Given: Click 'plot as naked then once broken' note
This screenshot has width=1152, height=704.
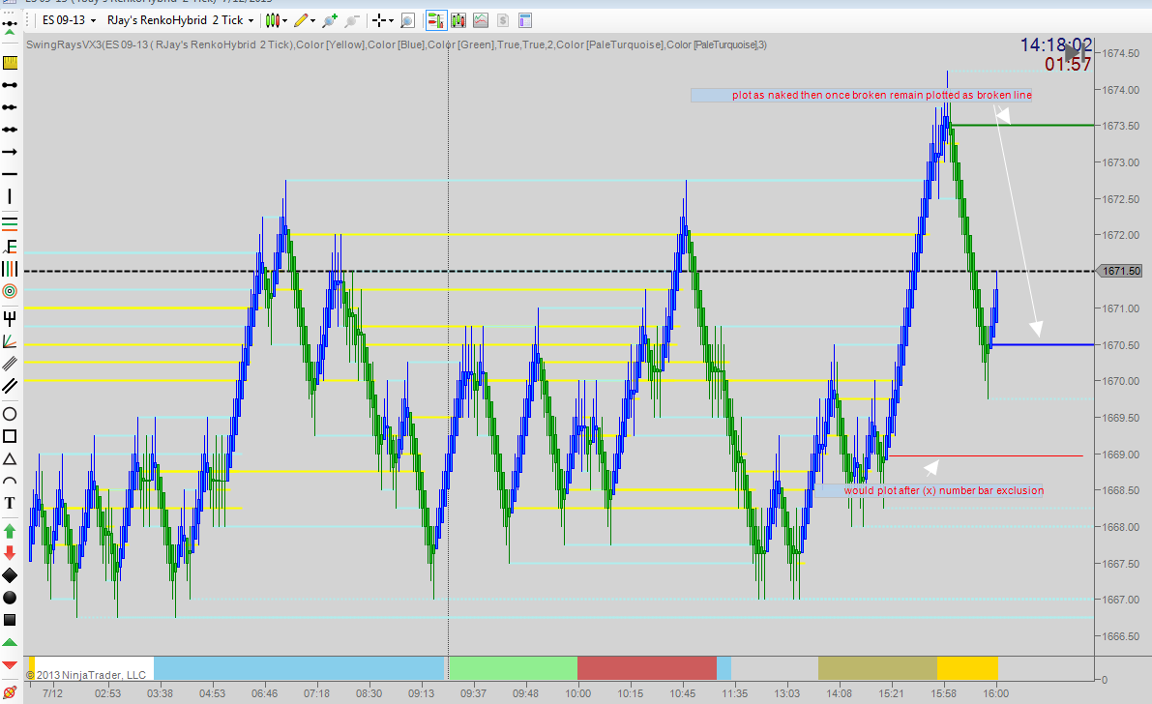Looking at the screenshot, I should point(861,95).
